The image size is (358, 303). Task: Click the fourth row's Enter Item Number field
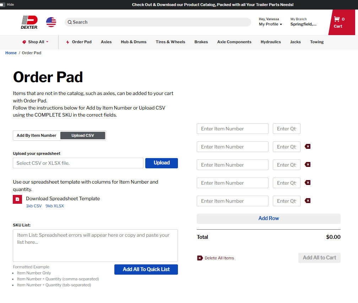[232, 183]
